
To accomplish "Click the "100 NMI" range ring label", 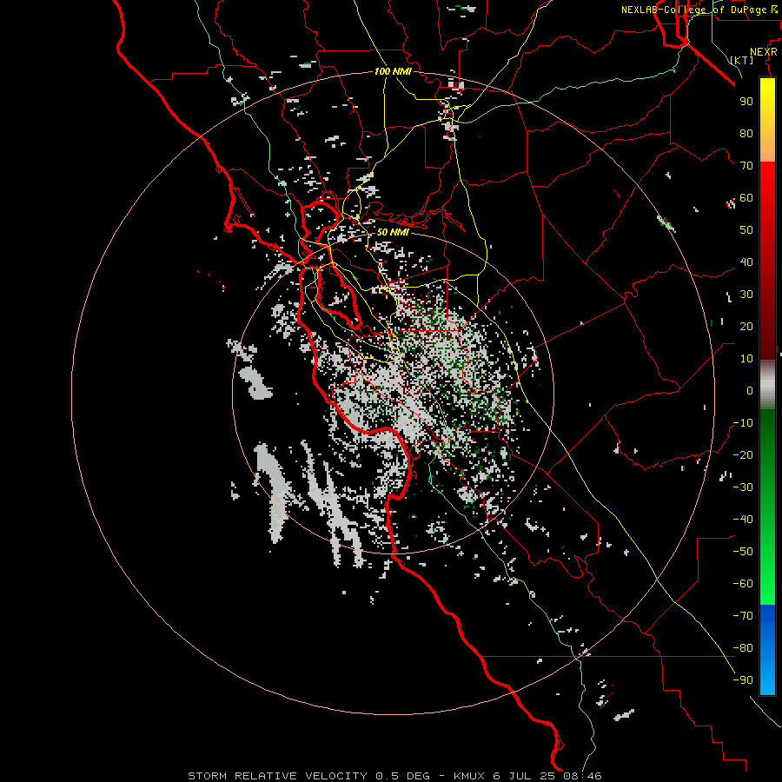I will pyautogui.click(x=393, y=71).
